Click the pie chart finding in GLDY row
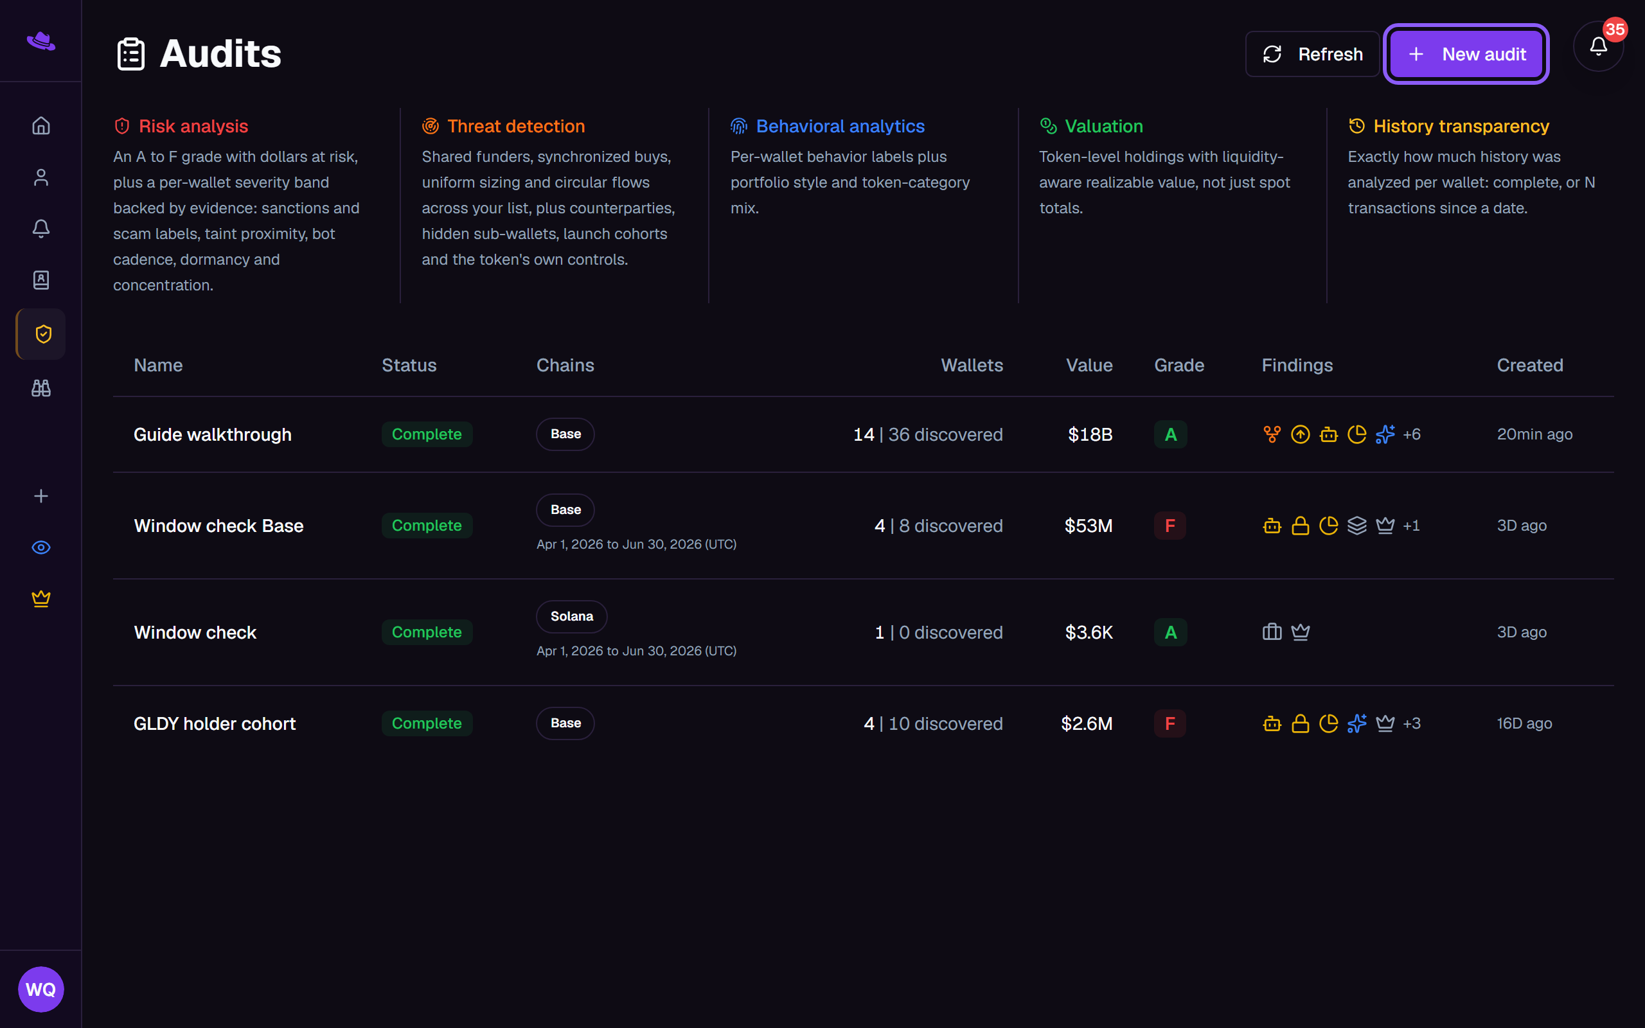1645x1028 pixels. [1328, 723]
